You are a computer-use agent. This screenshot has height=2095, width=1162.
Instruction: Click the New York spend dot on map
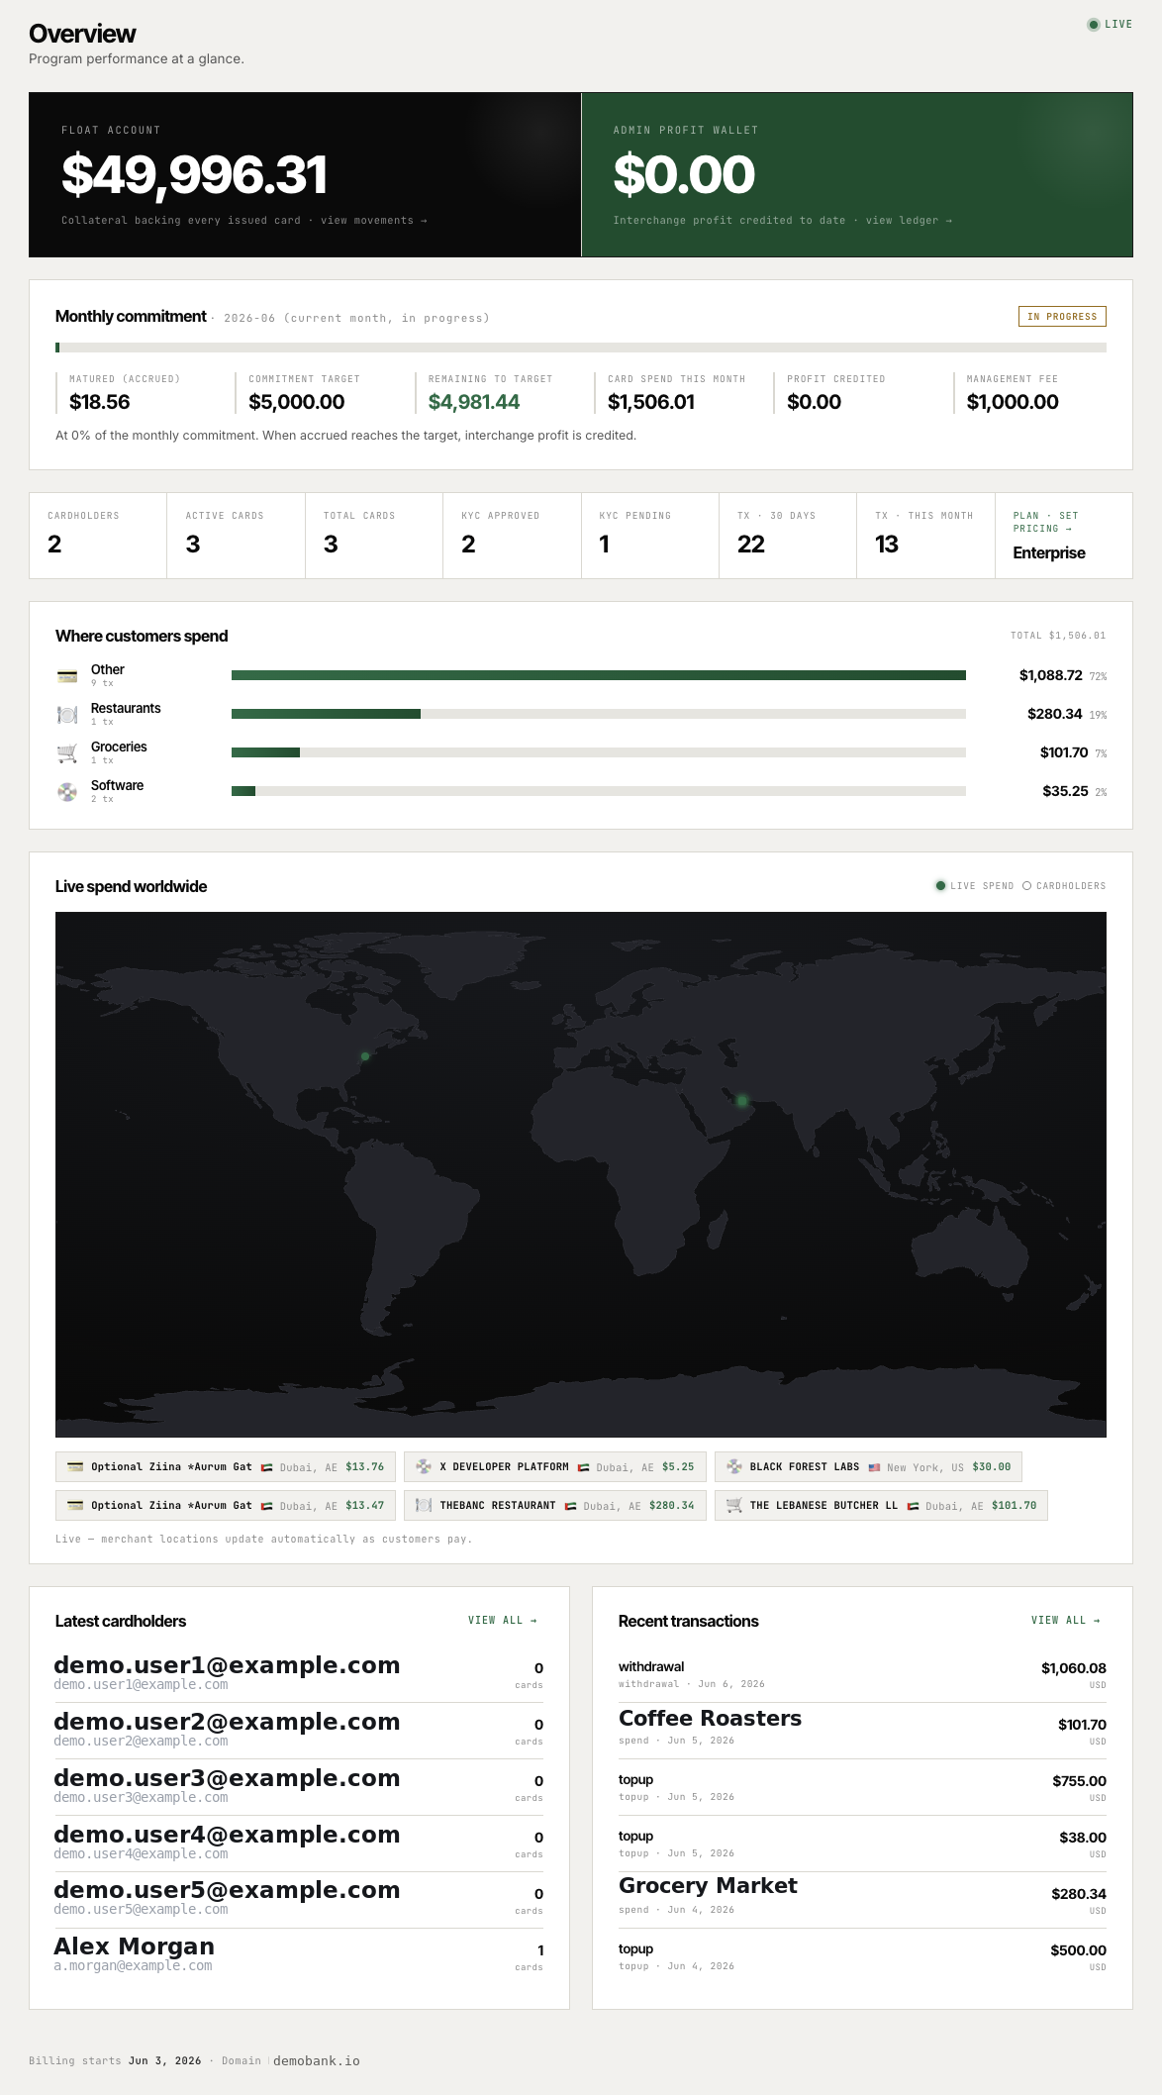point(365,1056)
